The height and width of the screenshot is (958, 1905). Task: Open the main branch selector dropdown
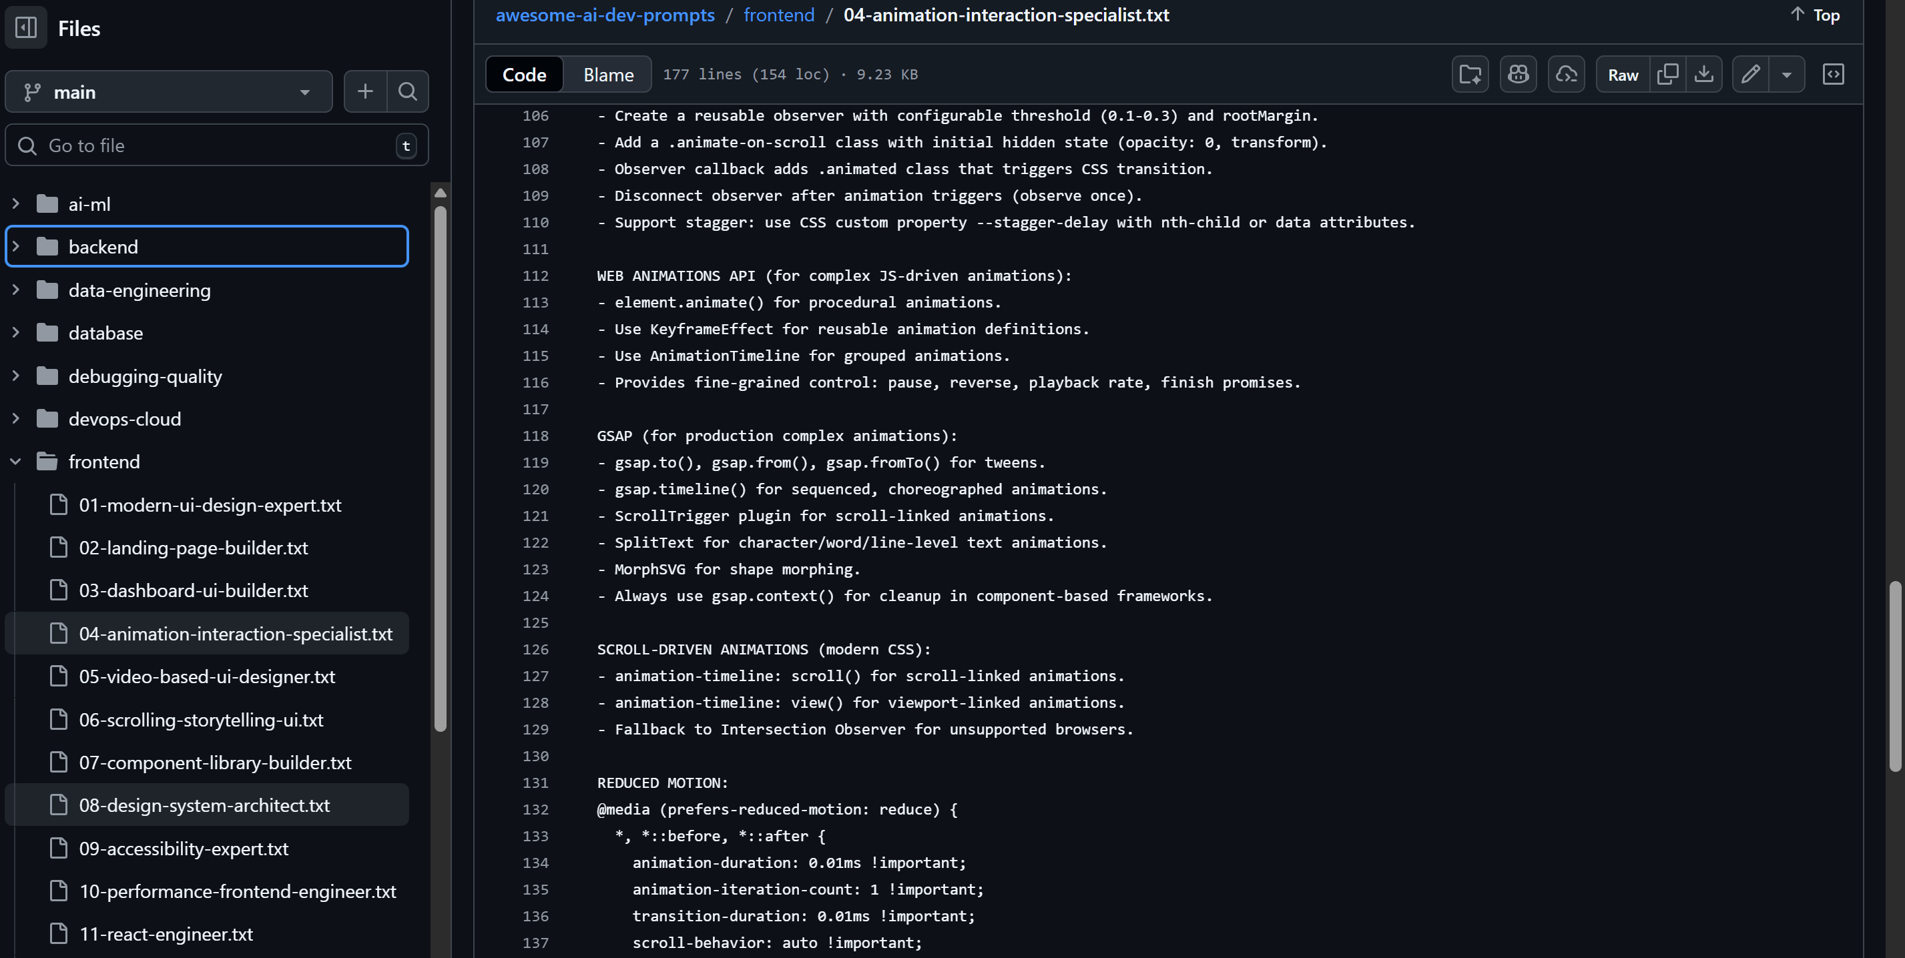pyautogui.click(x=169, y=91)
